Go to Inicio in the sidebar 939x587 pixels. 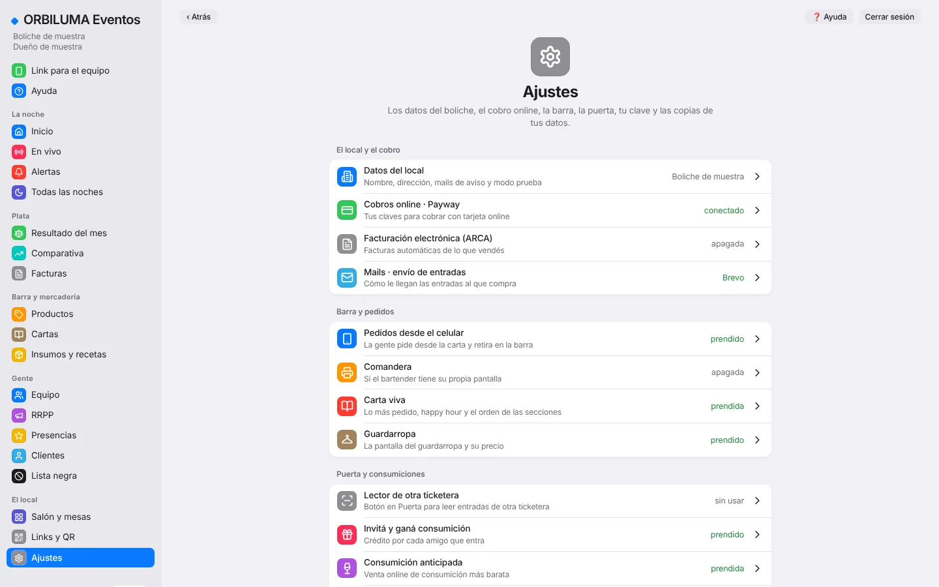click(80, 131)
